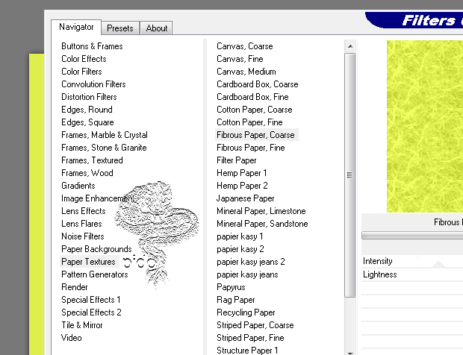463x355 pixels.
Task: Click the filter list scroll up arrow
Action: pos(349,45)
